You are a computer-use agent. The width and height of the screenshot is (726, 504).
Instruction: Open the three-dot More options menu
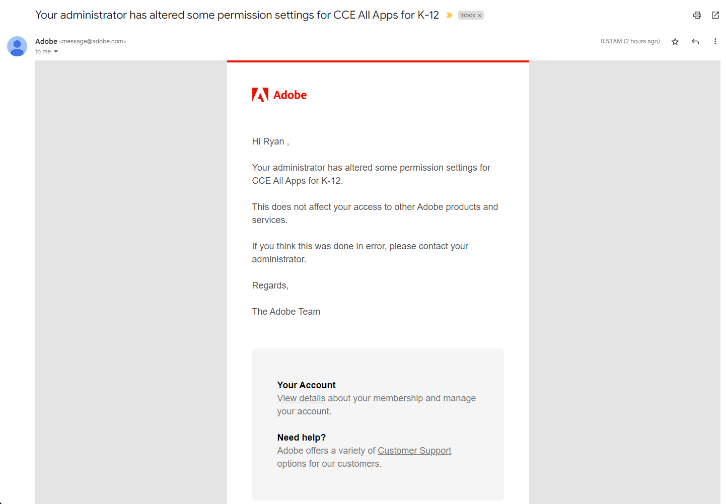tap(715, 42)
